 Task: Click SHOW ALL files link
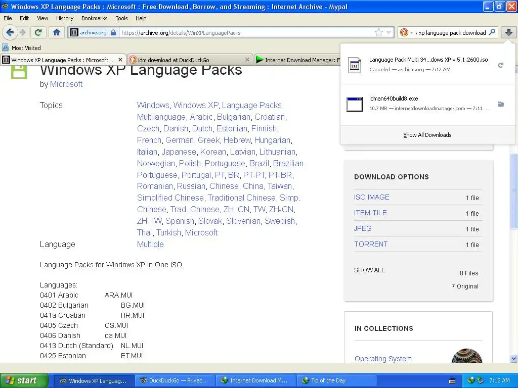(x=369, y=270)
